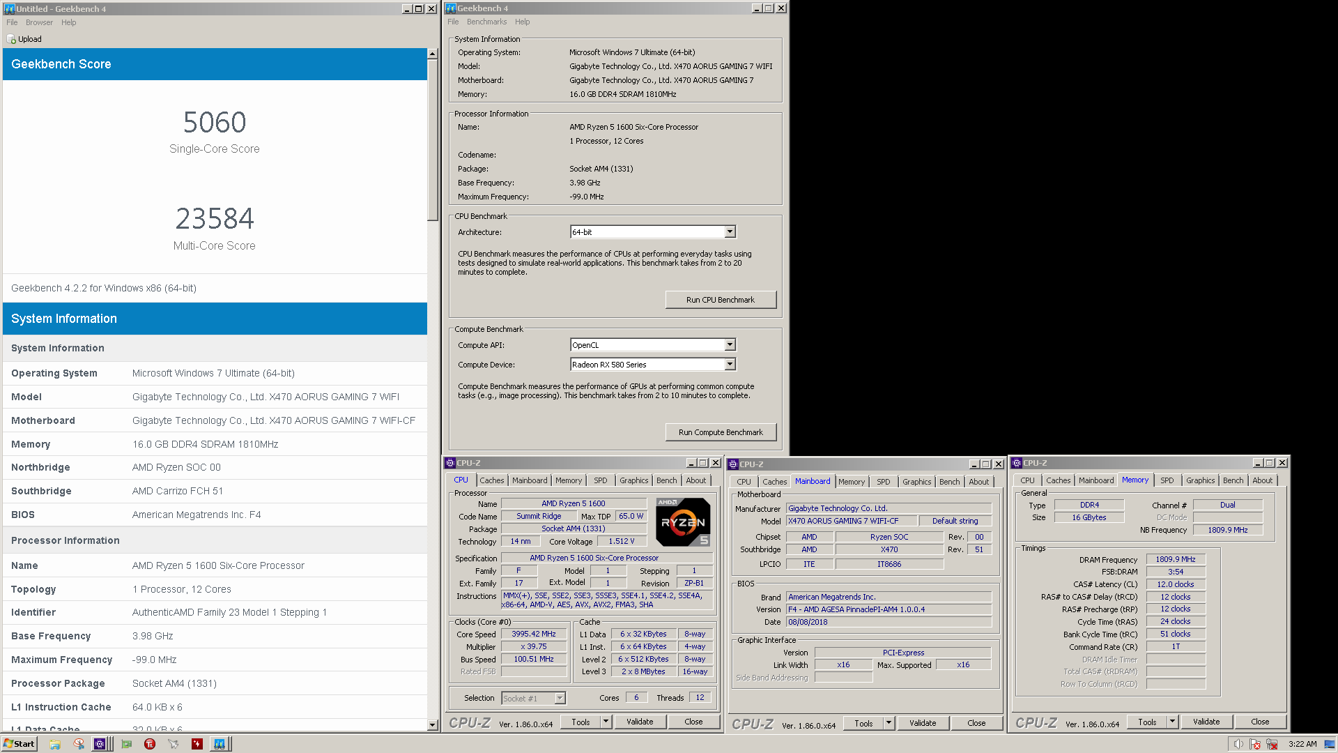Open Help menu in the results window
This screenshot has width=1338, height=753.
pos(68,22)
